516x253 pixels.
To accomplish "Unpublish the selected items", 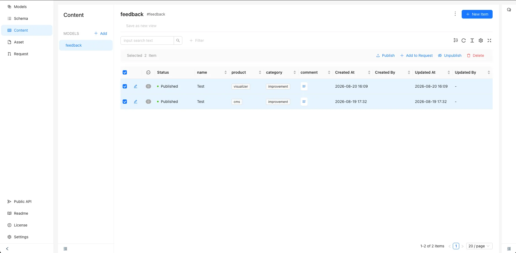I will click(450, 55).
